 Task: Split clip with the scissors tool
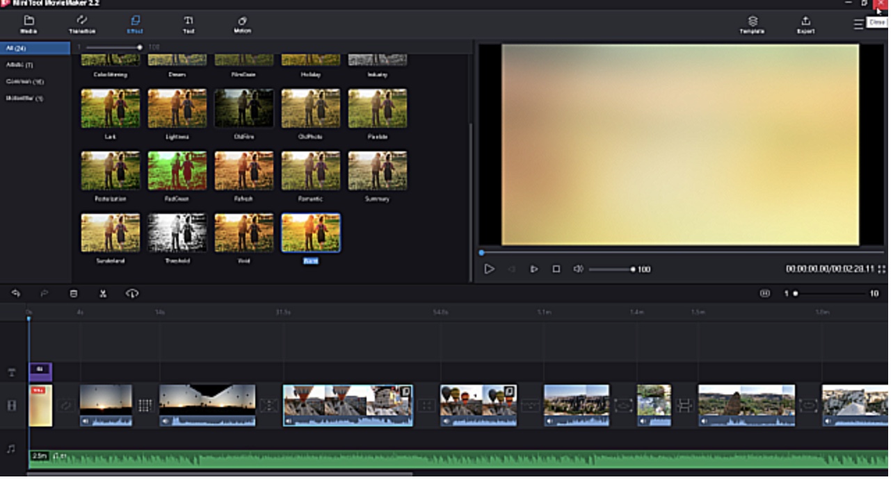click(103, 294)
